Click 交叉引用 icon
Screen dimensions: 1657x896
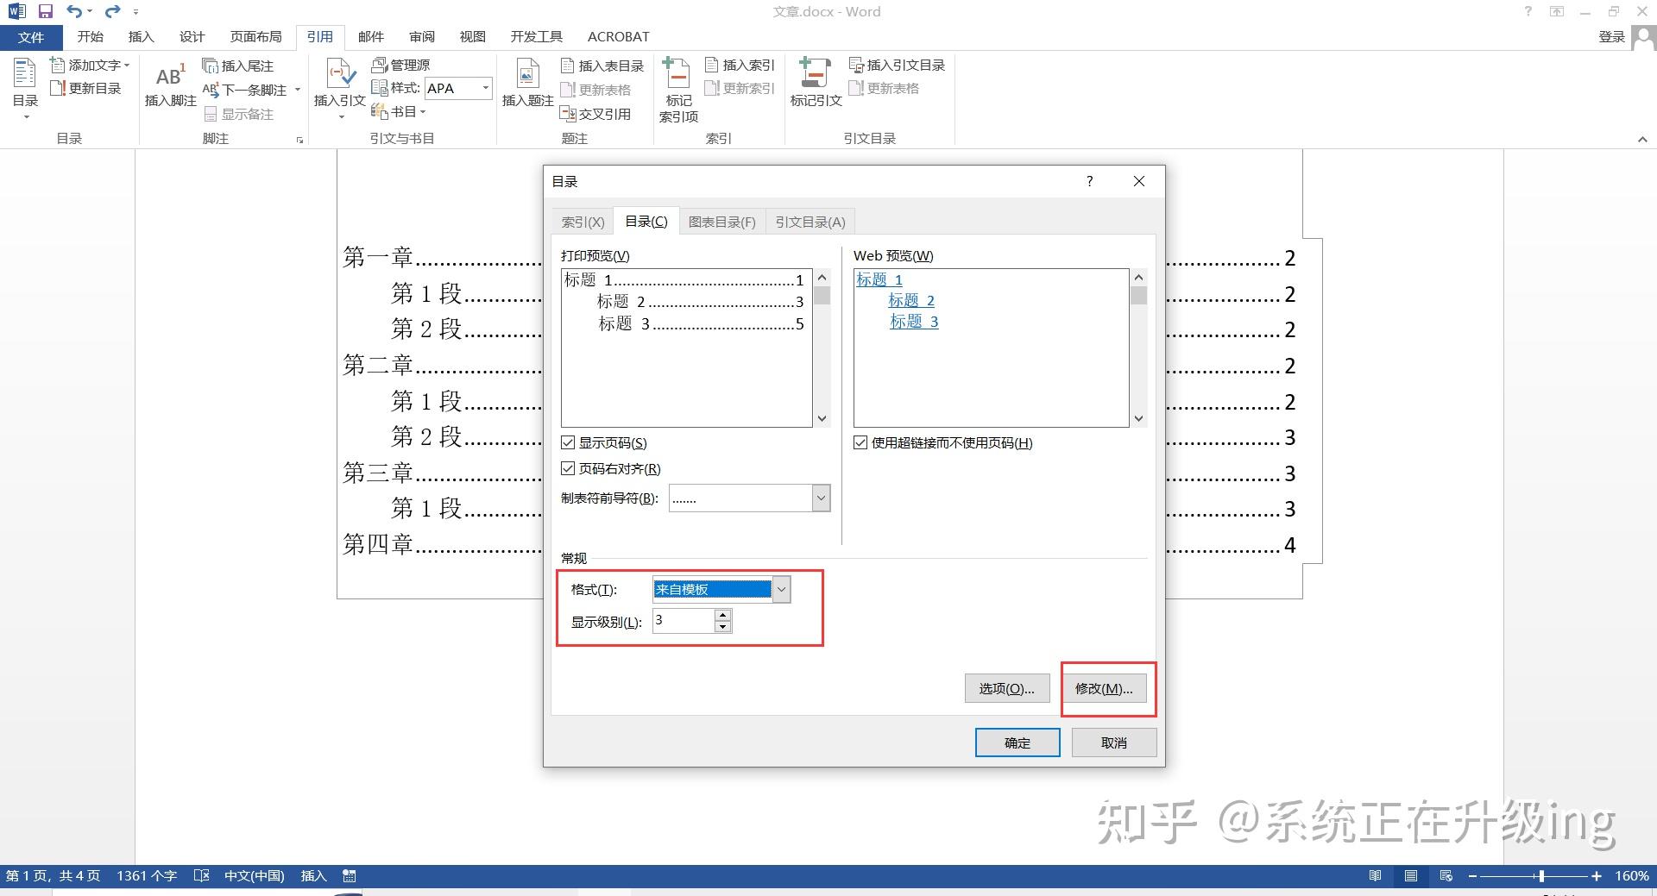pos(568,113)
